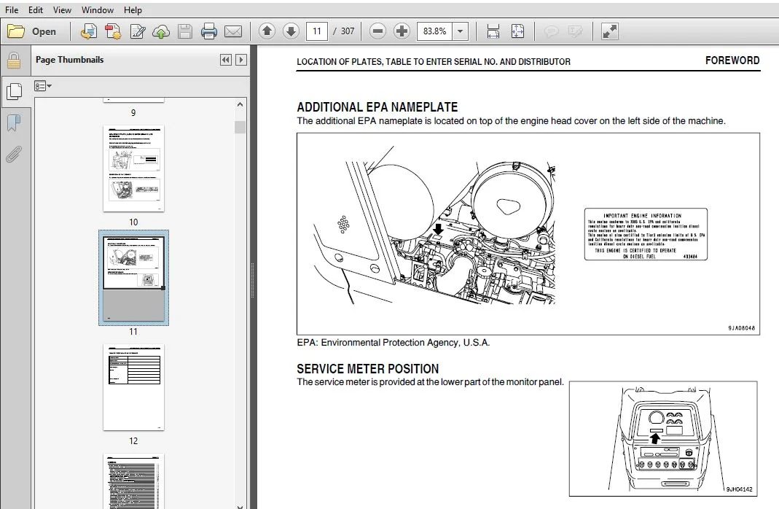
Task: Click the Open button label
Action: coord(44,31)
